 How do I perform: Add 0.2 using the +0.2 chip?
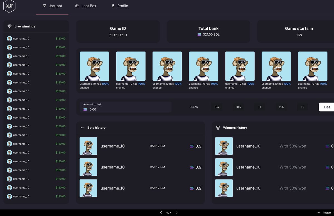coord(217,107)
